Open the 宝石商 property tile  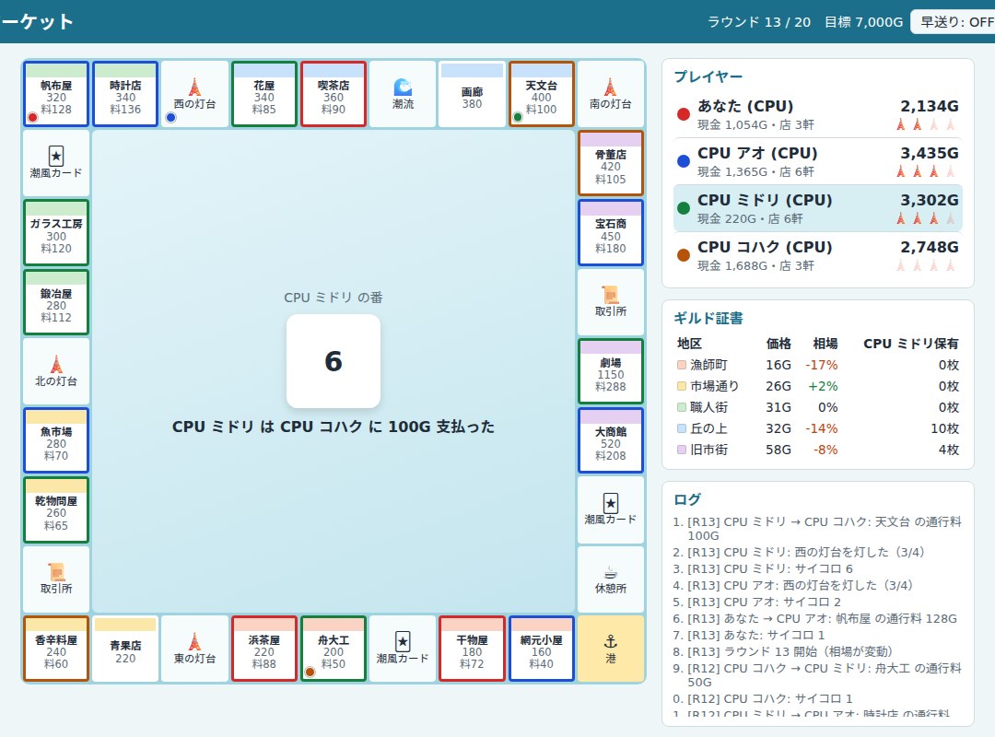(x=611, y=232)
